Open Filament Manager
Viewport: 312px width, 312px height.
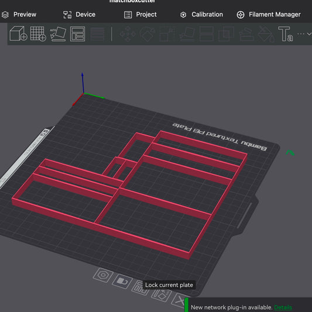click(x=269, y=15)
